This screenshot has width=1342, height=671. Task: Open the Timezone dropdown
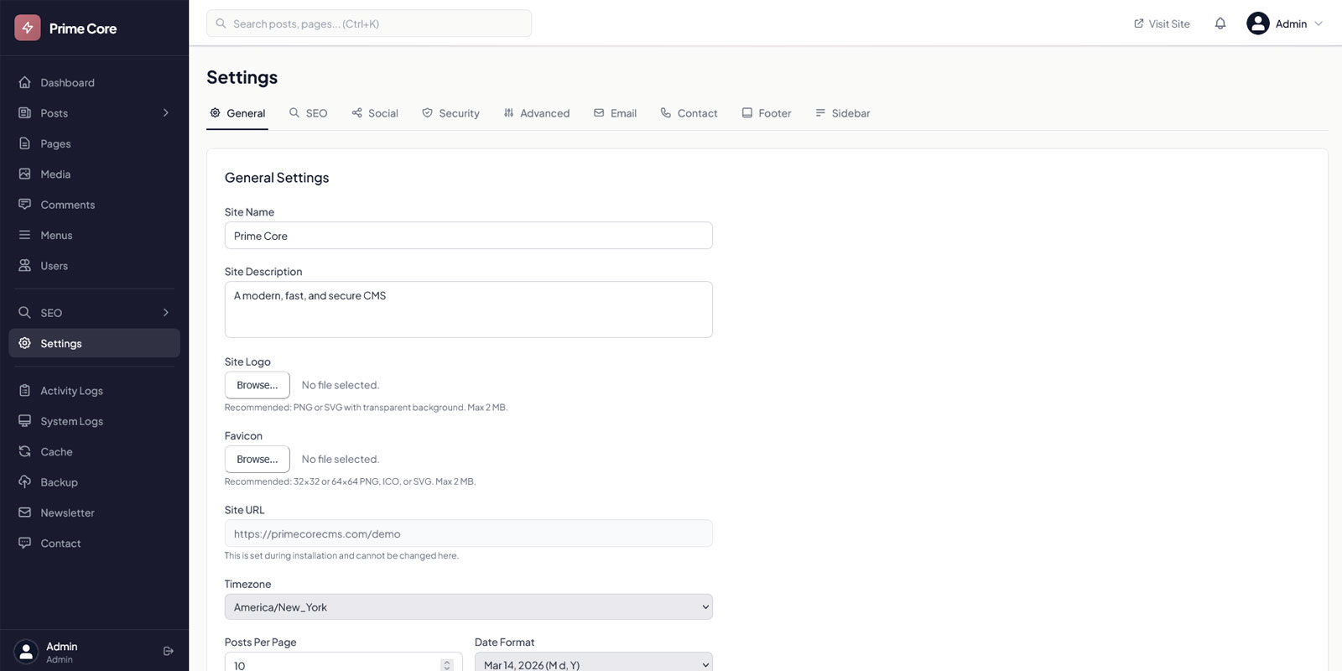[468, 607]
